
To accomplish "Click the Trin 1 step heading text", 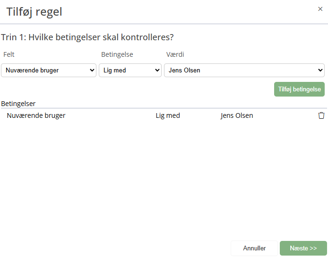I will coord(87,37).
